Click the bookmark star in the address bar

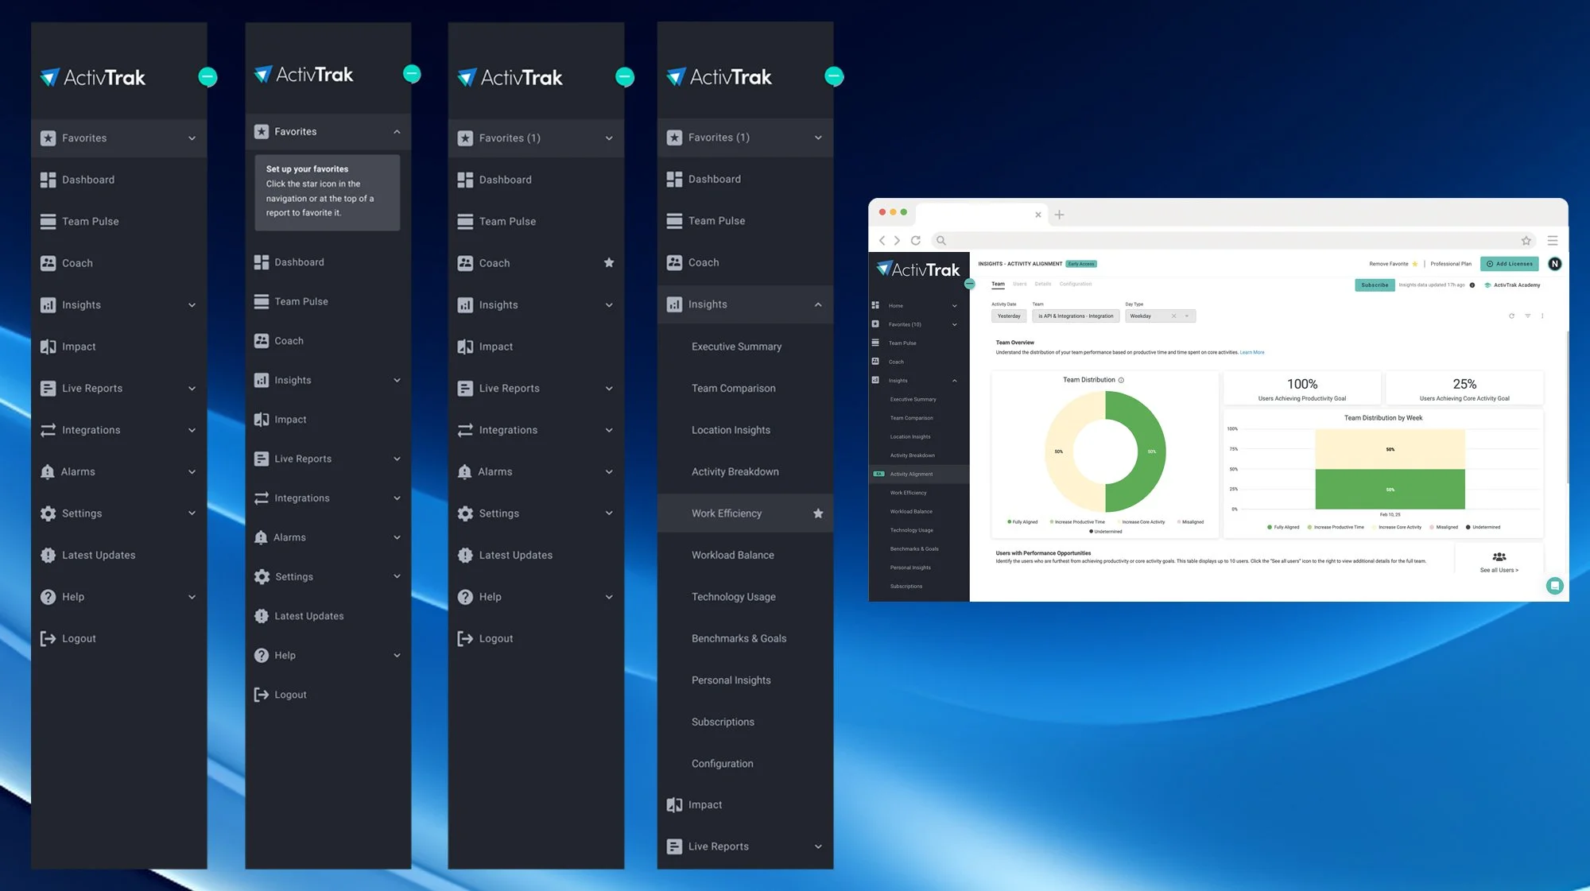pos(1526,241)
